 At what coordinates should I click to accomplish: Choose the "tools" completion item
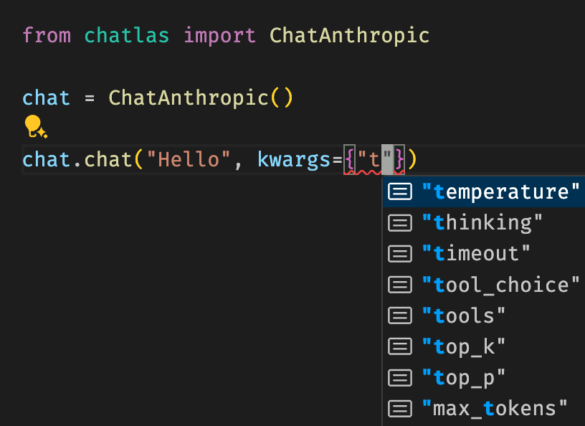click(484, 316)
